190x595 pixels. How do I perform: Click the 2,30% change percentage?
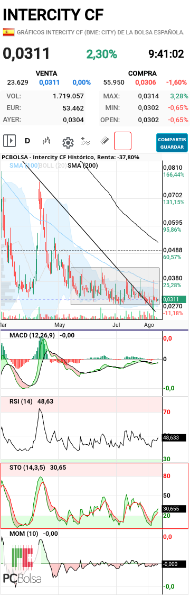pyautogui.click(x=102, y=54)
